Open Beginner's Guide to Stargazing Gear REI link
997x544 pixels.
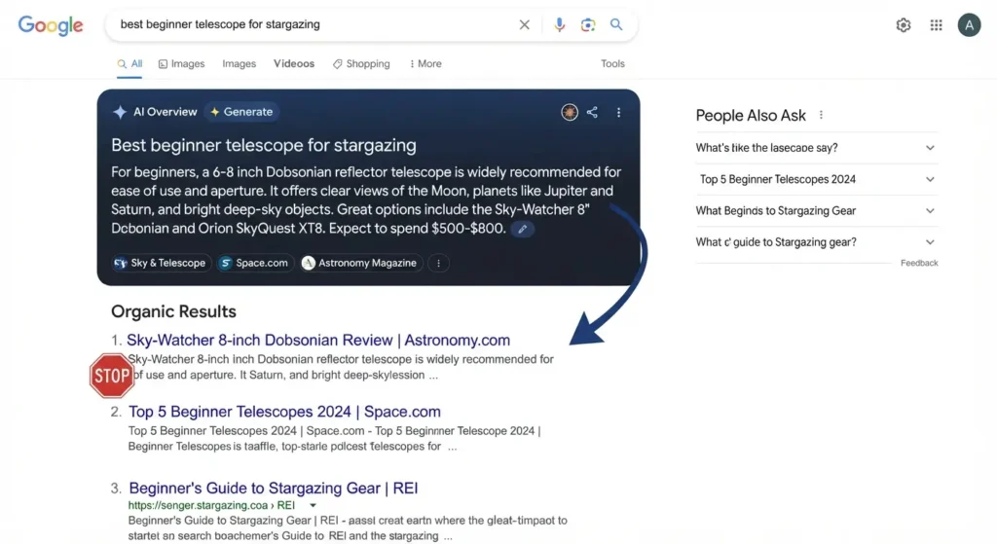pos(274,489)
